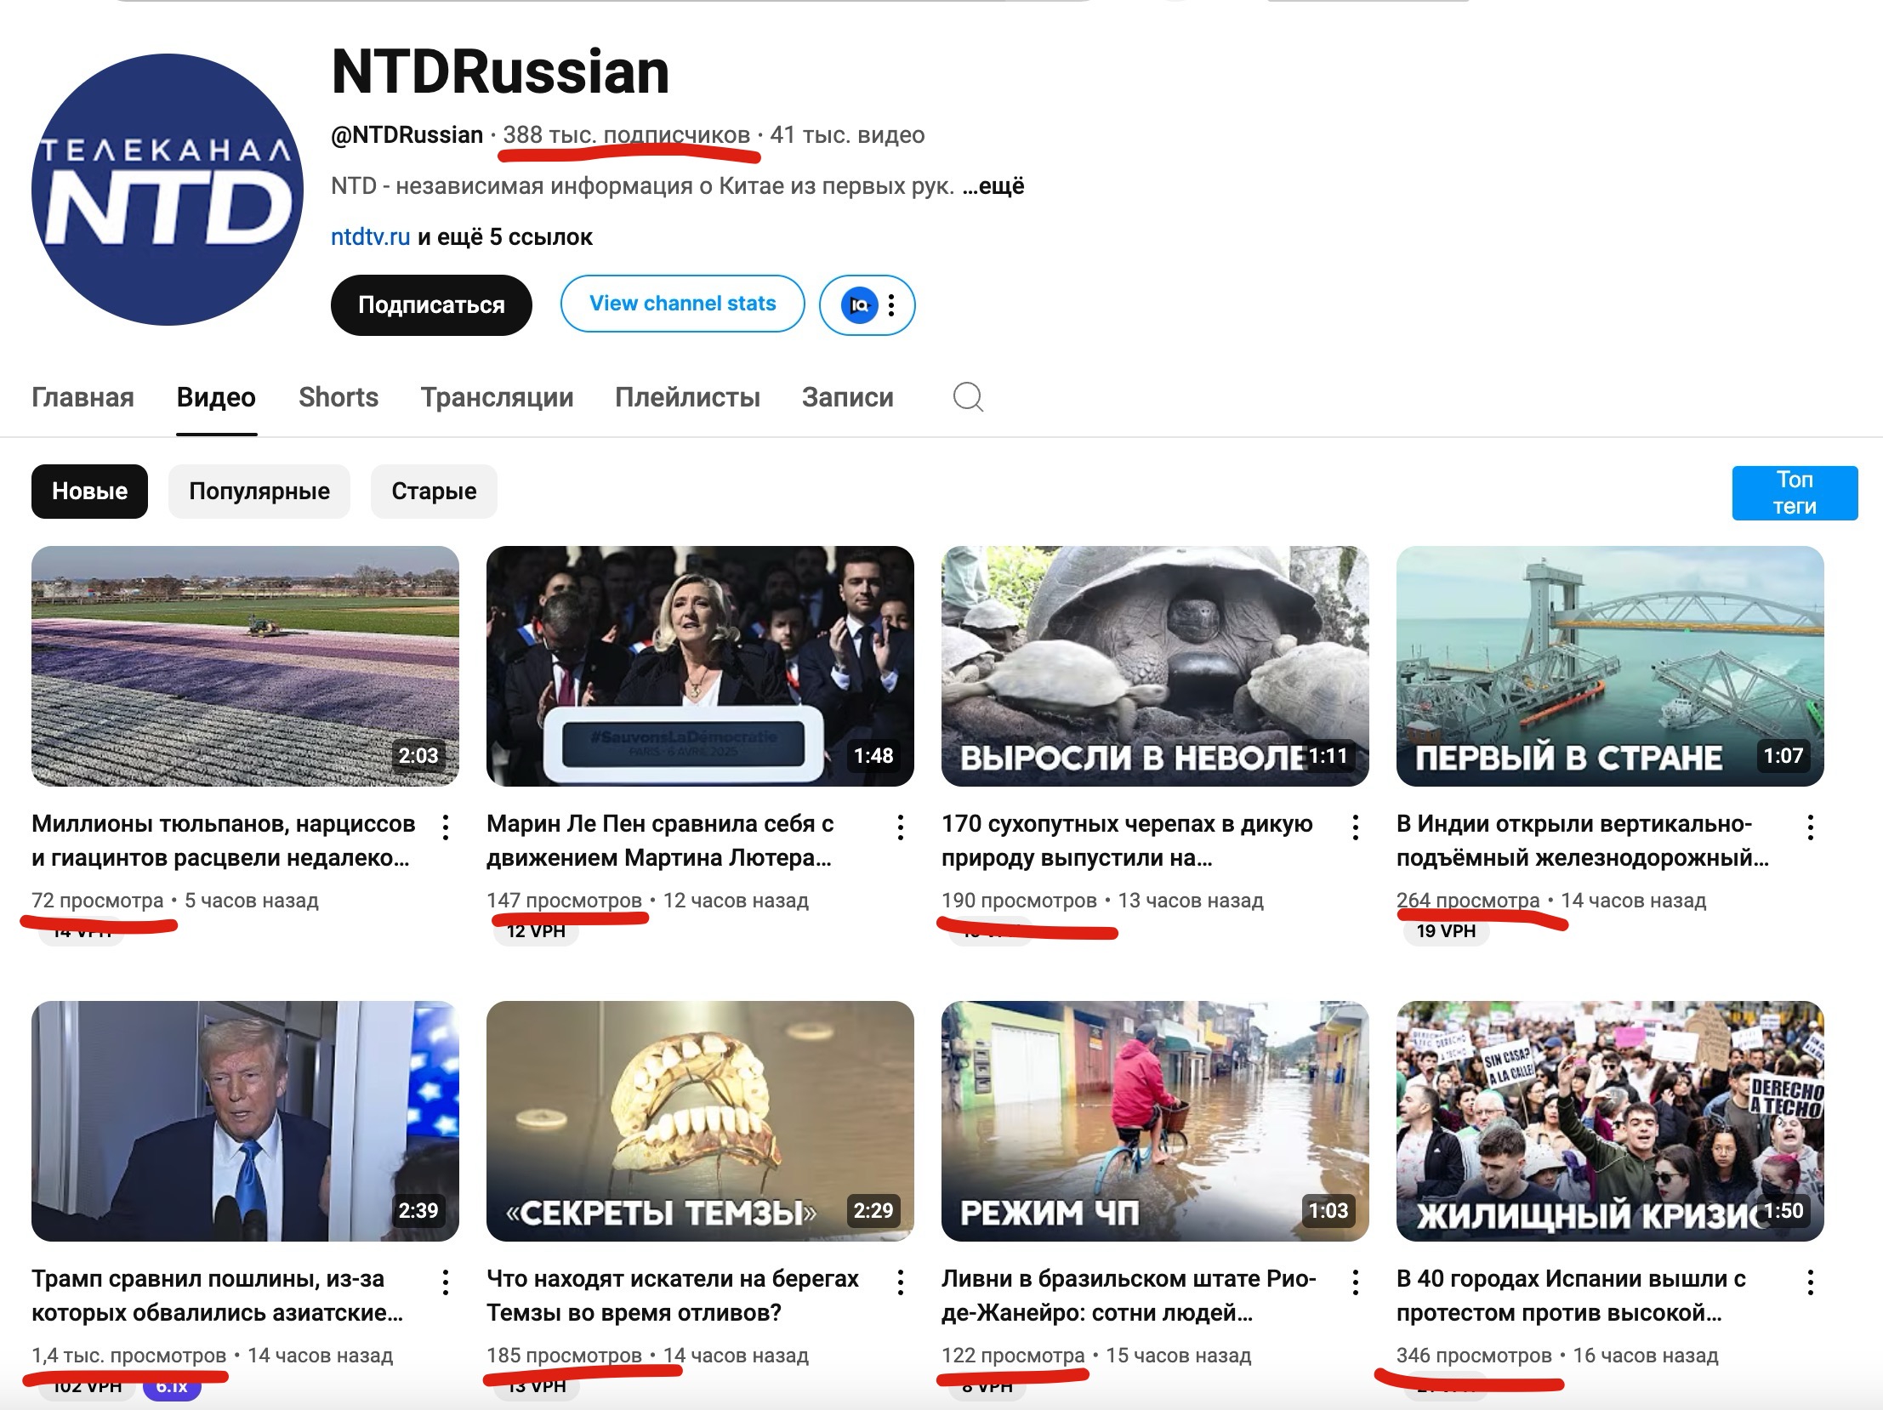
Task: Click the NTDRussian channel name heading
Action: point(501,71)
